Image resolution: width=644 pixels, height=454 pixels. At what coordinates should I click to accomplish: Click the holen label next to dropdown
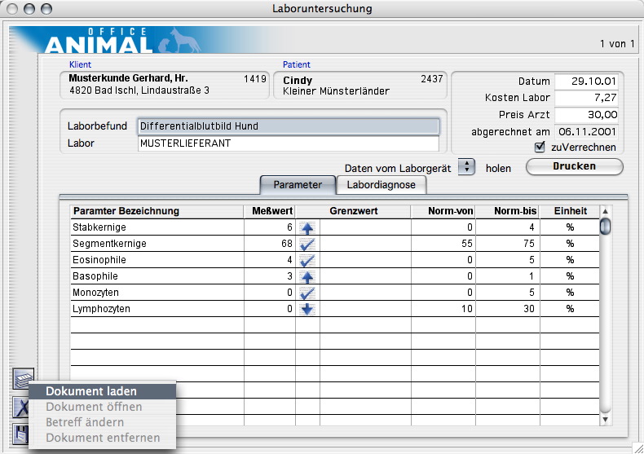click(498, 168)
